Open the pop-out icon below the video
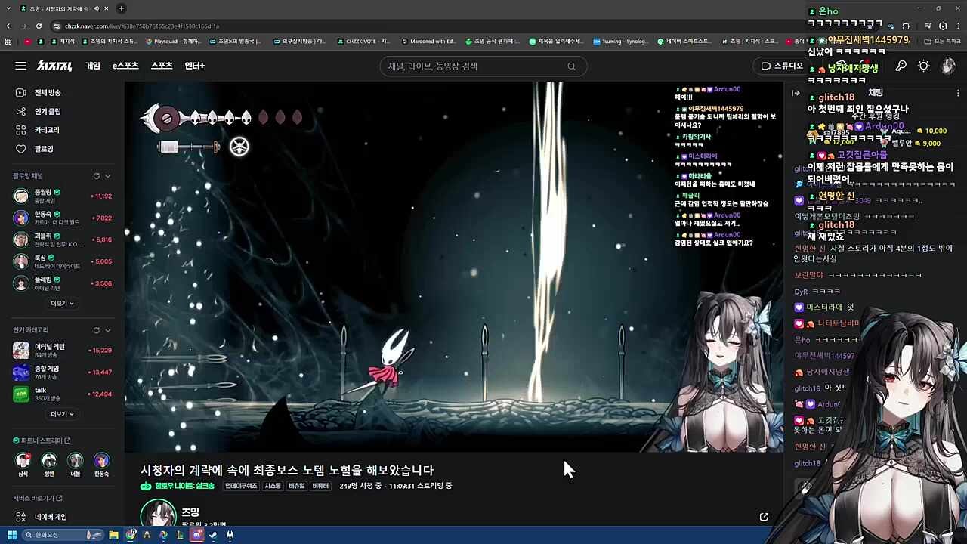 pos(764,518)
